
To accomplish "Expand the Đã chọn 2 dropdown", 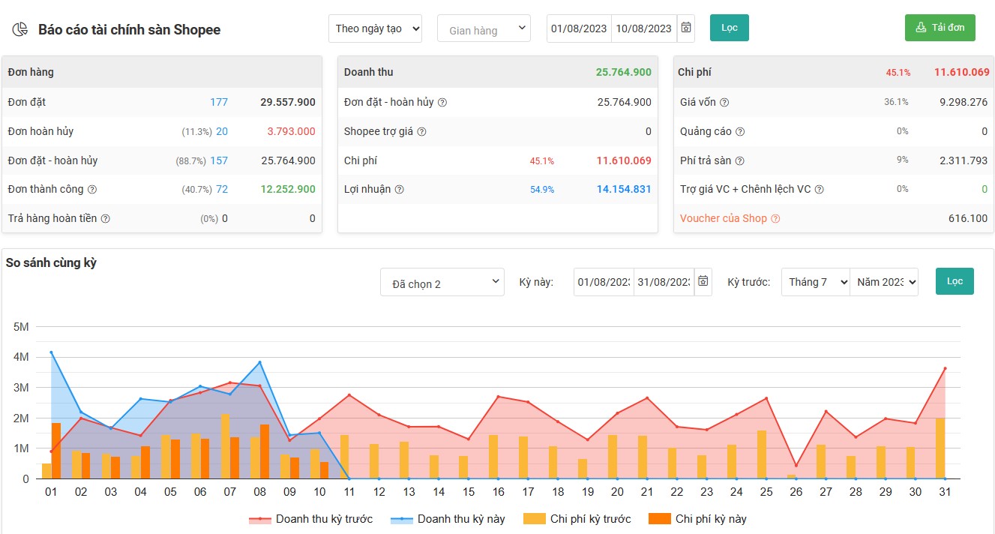I will coord(442,282).
